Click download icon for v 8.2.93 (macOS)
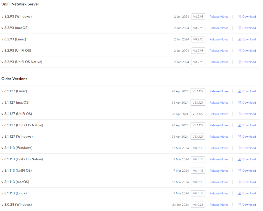This screenshot has height=211, width=263. (239, 28)
